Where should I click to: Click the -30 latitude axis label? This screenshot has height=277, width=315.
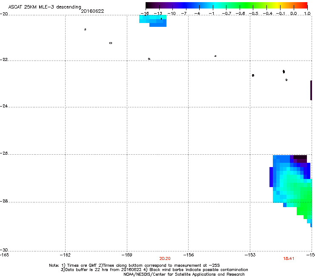[x=4, y=250]
